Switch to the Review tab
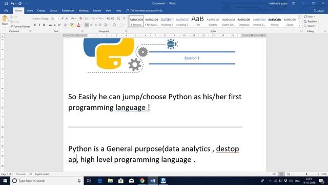 pos(97,10)
